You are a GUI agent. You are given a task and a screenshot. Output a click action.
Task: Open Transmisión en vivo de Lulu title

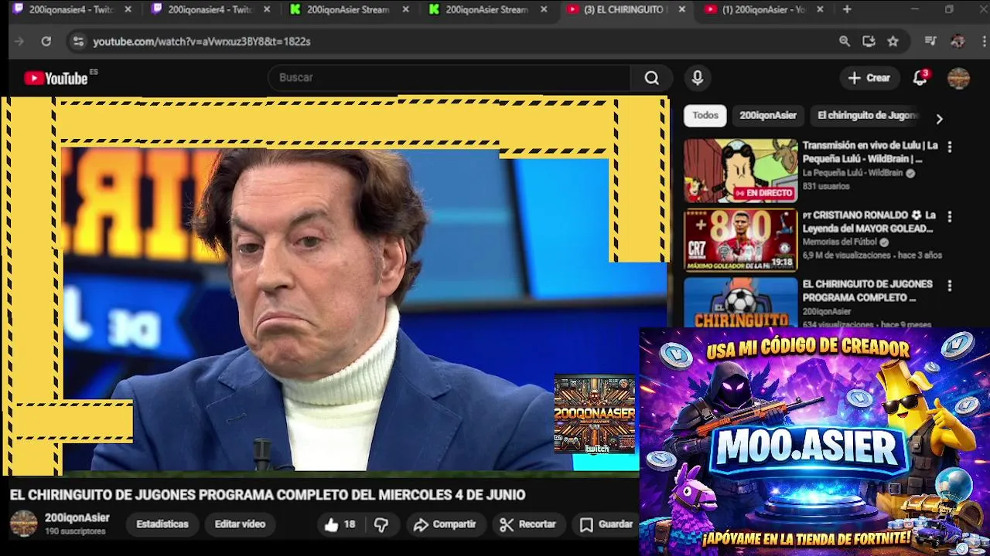pos(870,152)
